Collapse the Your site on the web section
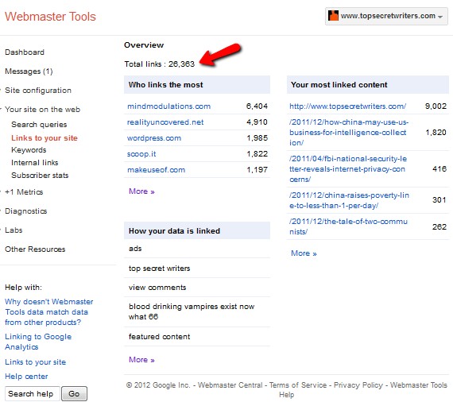Screen dimensions: 453x402 [42, 110]
